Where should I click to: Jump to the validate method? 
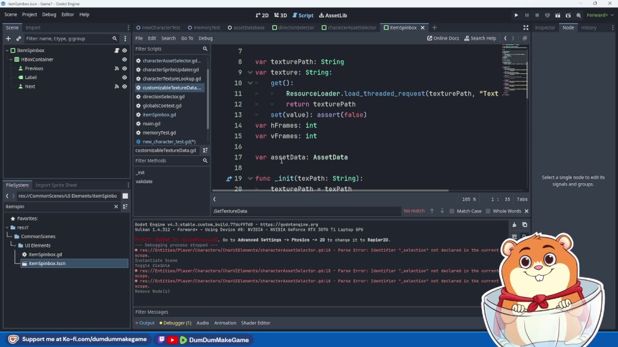click(144, 182)
